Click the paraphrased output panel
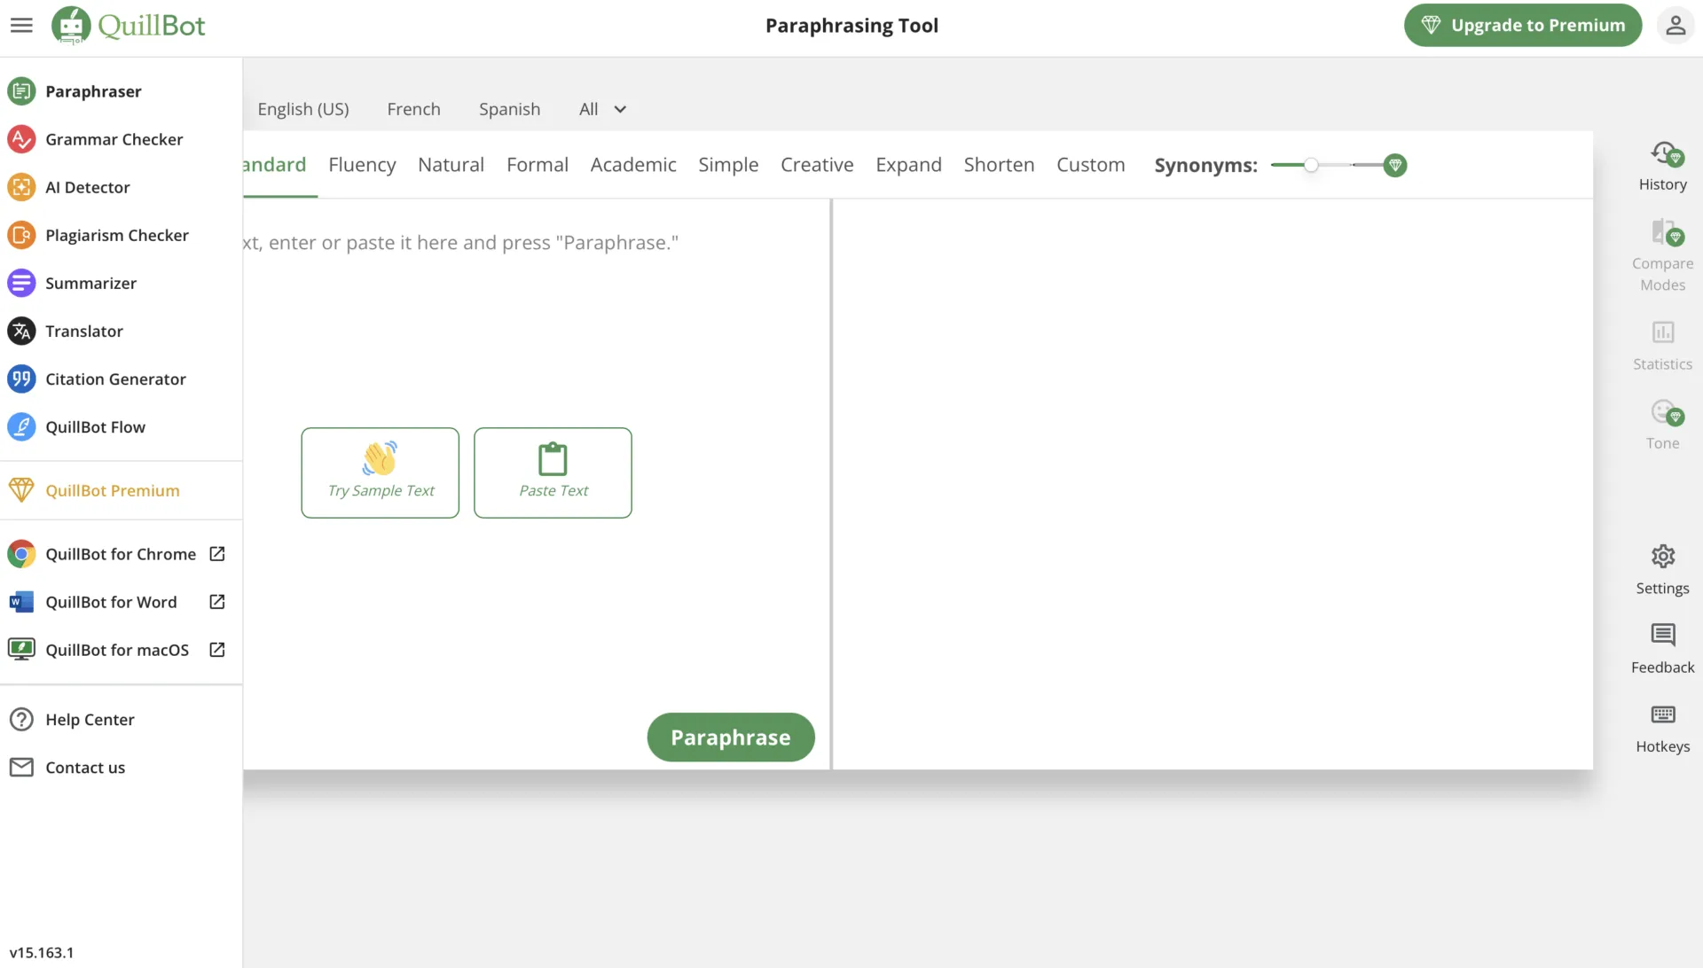The image size is (1703, 968). tap(1213, 483)
